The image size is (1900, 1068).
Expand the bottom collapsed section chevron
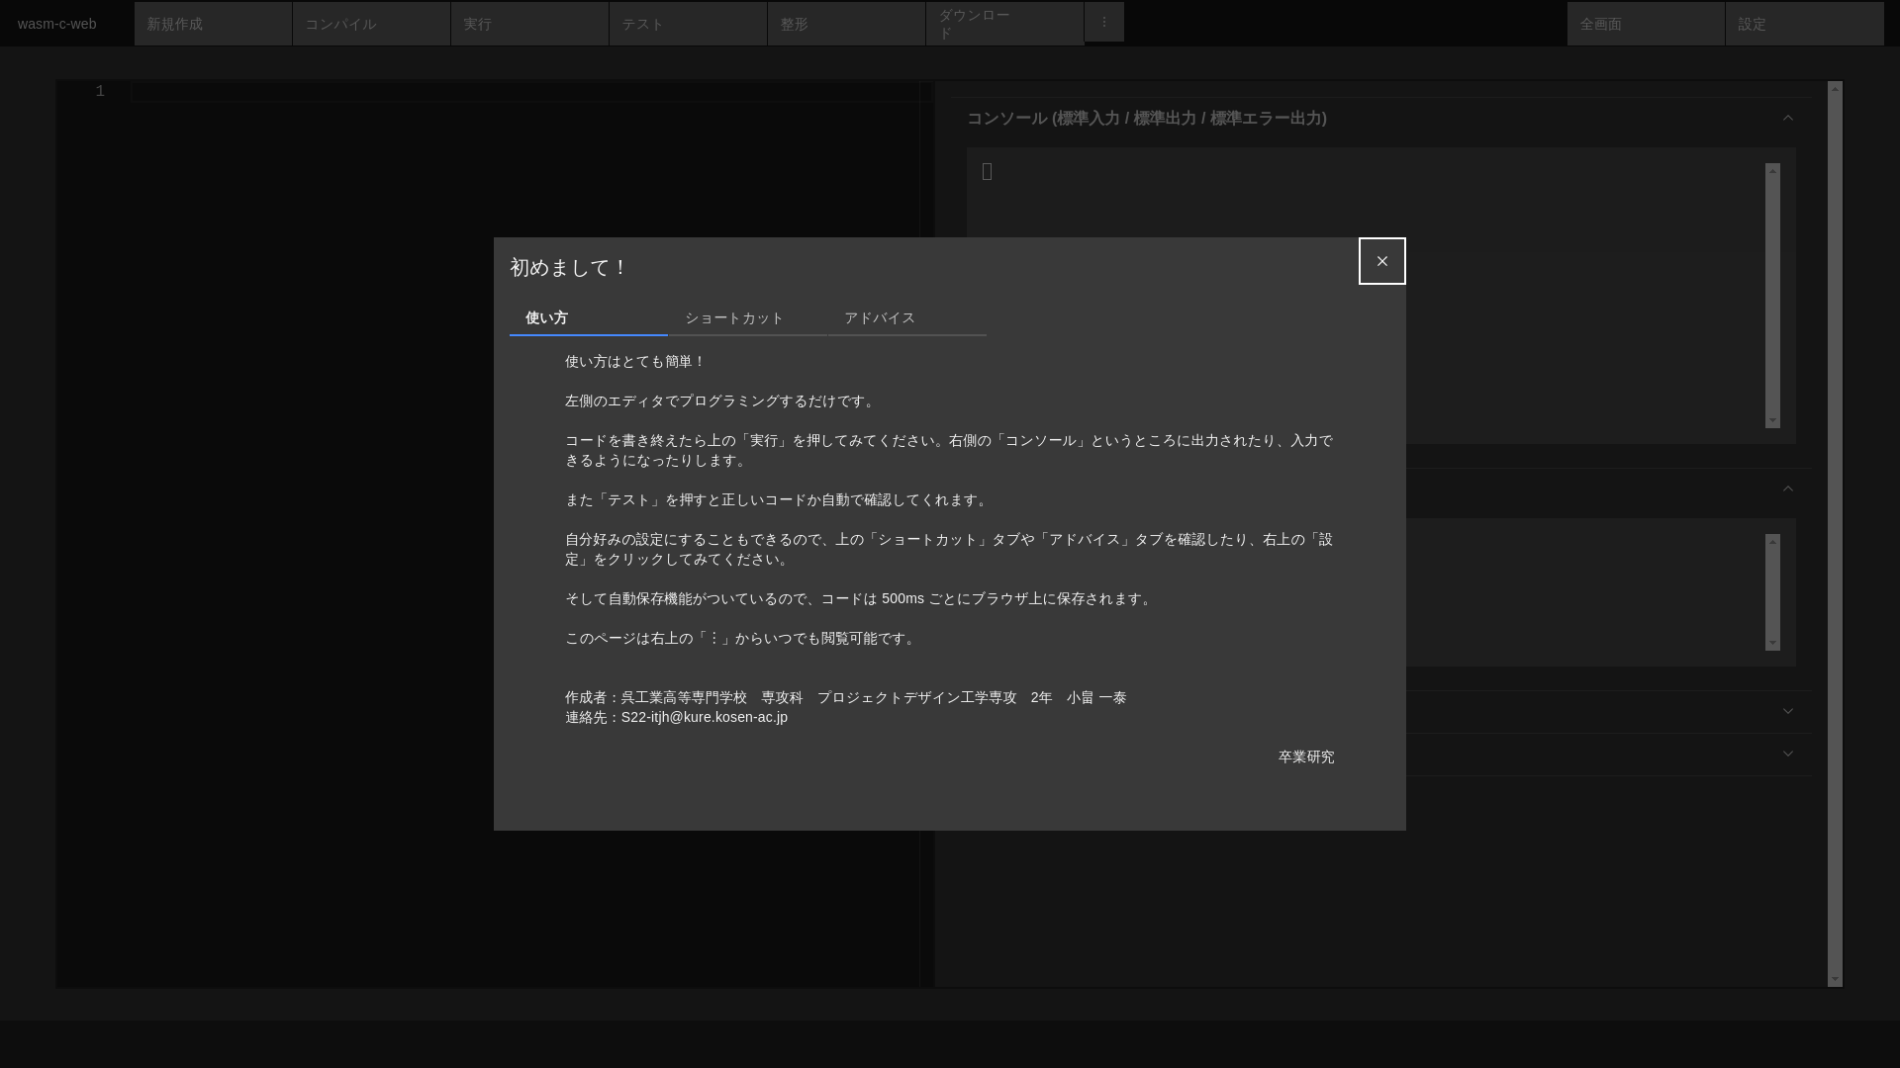click(x=1787, y=755)
